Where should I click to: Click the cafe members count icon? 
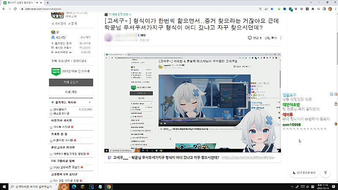pyautogui.click(x=53, y=37)
